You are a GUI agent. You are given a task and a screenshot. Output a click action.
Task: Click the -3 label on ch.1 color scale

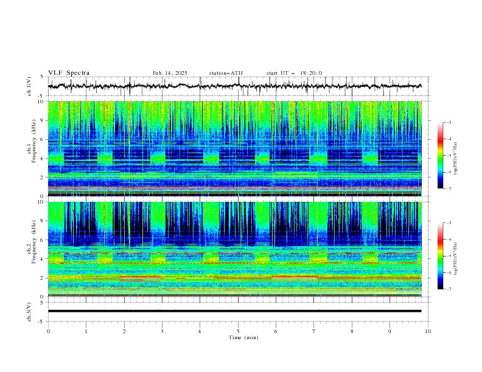click(x=449, y=122)
